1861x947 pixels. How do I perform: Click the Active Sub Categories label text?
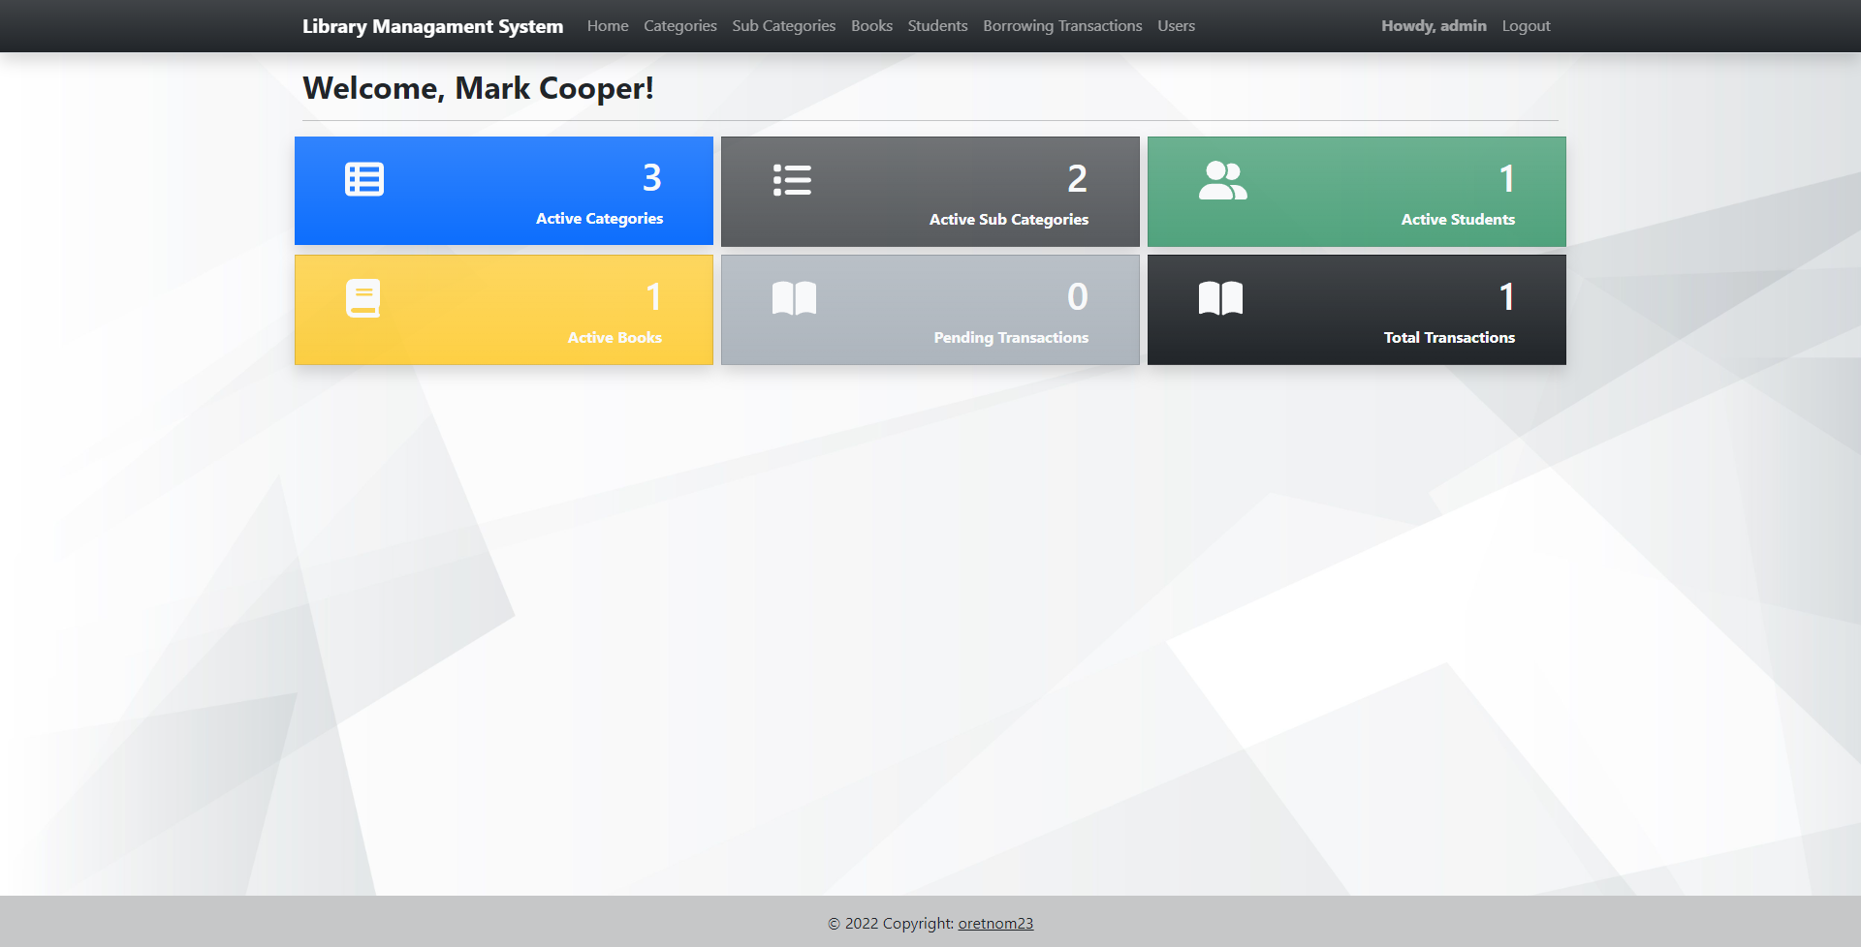click(1008, 220)
